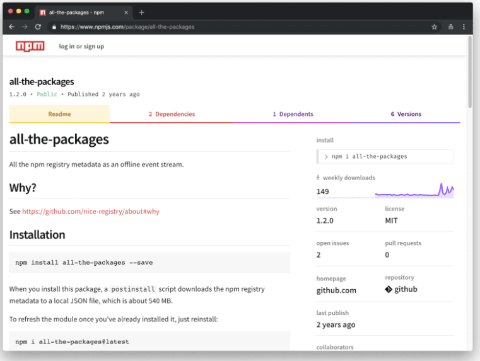The width and height of the screenshot is (480, 361).
Task: Reload the page with the refresh icon
Action: [x=38, y=27]
